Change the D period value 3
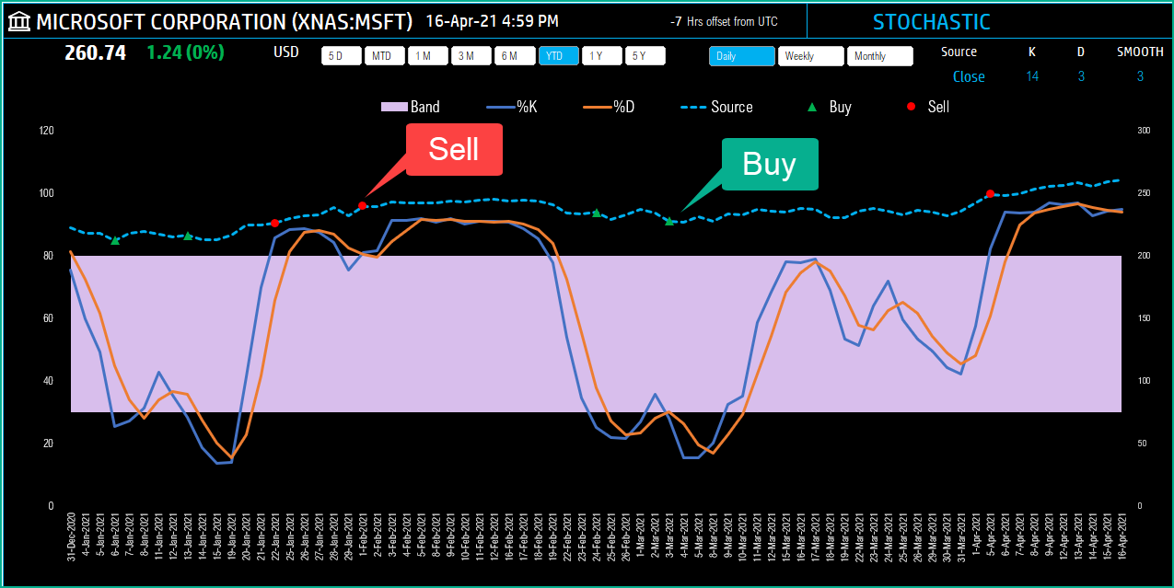Screen dimensions: 1174x588 click(1081, 76)
